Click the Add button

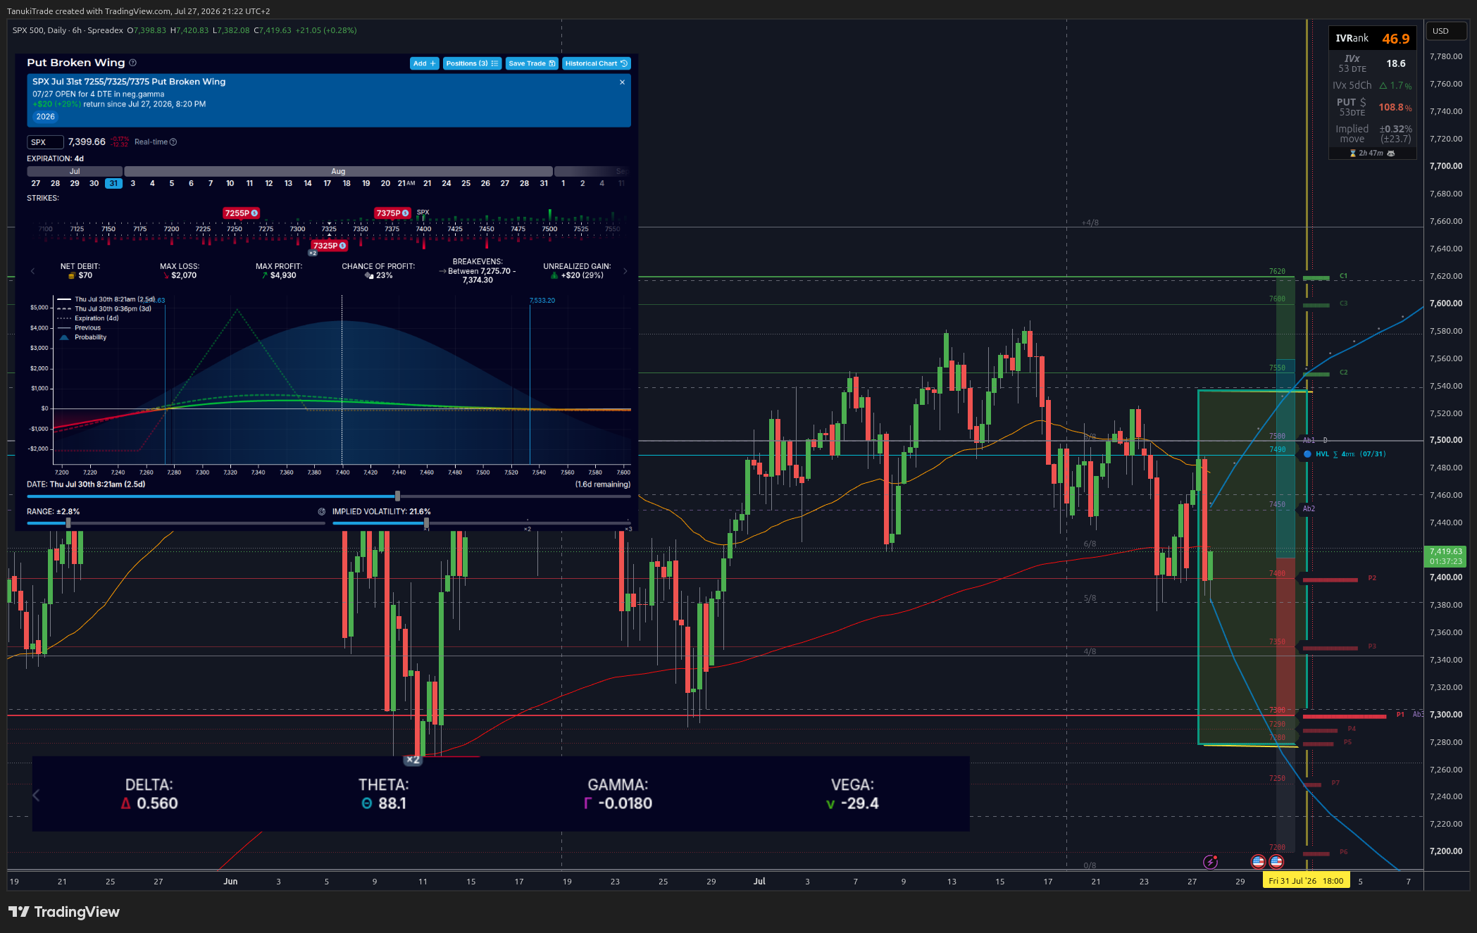[x=424, y=63]
